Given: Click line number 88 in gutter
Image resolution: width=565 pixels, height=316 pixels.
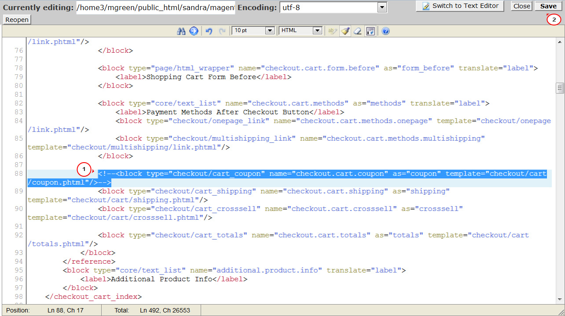Looking at the screenshot, I should 18,174.
